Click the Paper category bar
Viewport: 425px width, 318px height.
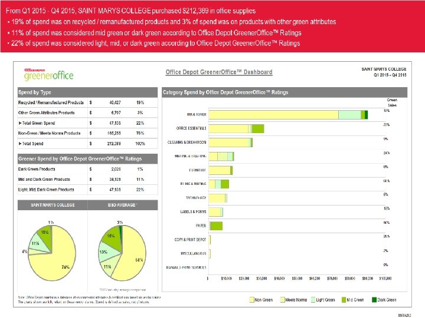click(216, 226)
